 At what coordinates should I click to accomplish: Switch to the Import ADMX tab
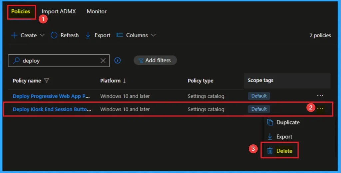click(59, 11)
